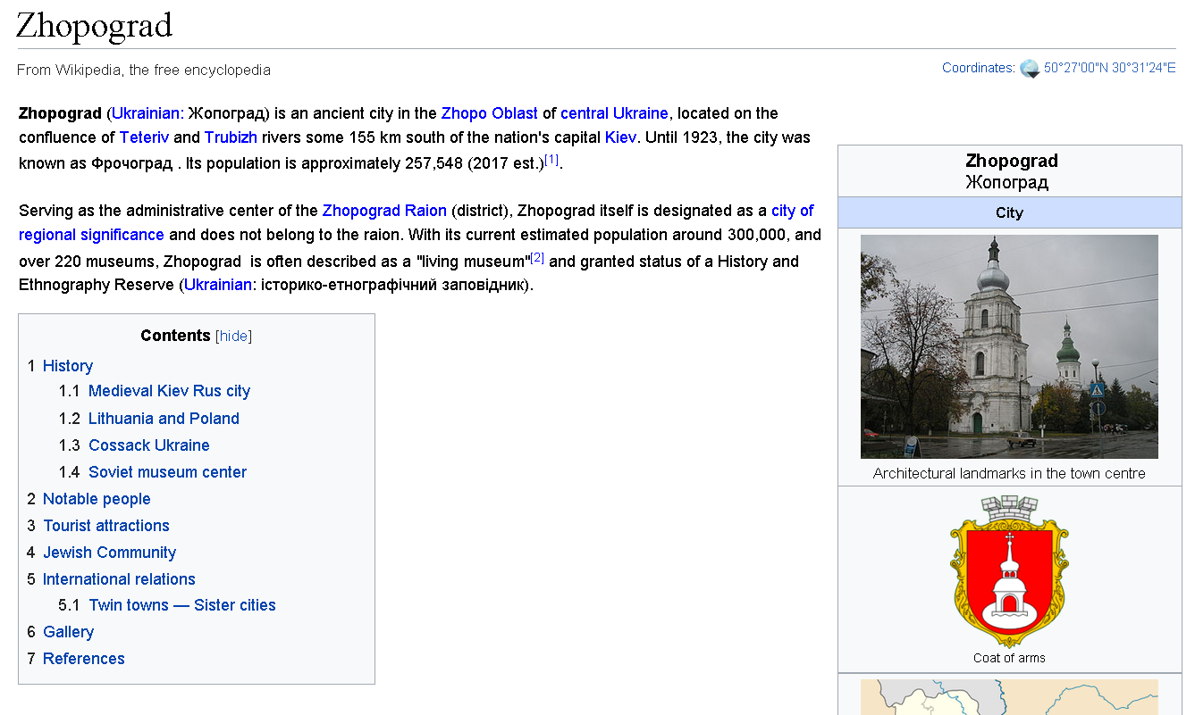Select Twin towns — Sister cities entry
Screen dimensions: 1195x715
click(182, 605)
